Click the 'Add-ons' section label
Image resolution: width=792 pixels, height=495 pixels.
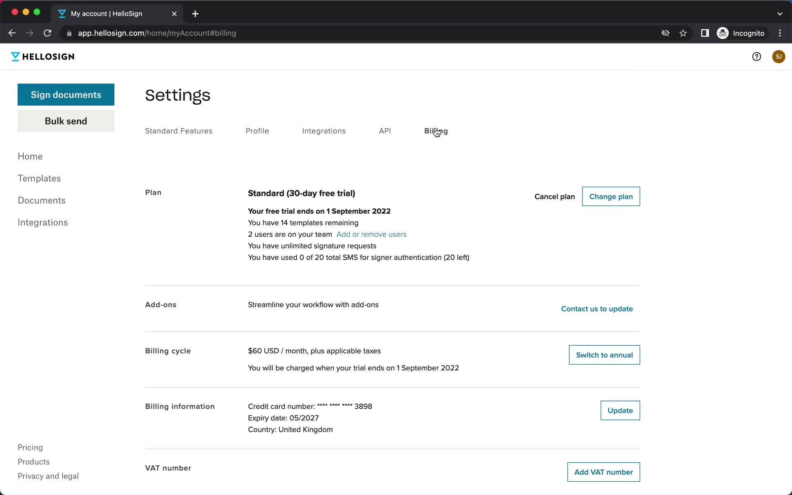click(161, 305)
